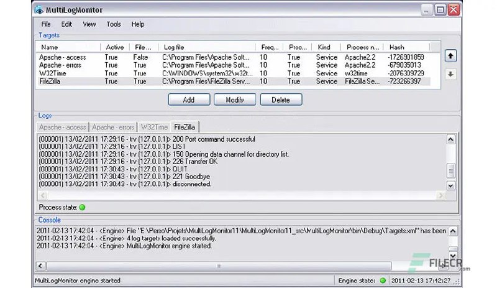
Task: Open the View menu
Action: (x=89, y=24)
